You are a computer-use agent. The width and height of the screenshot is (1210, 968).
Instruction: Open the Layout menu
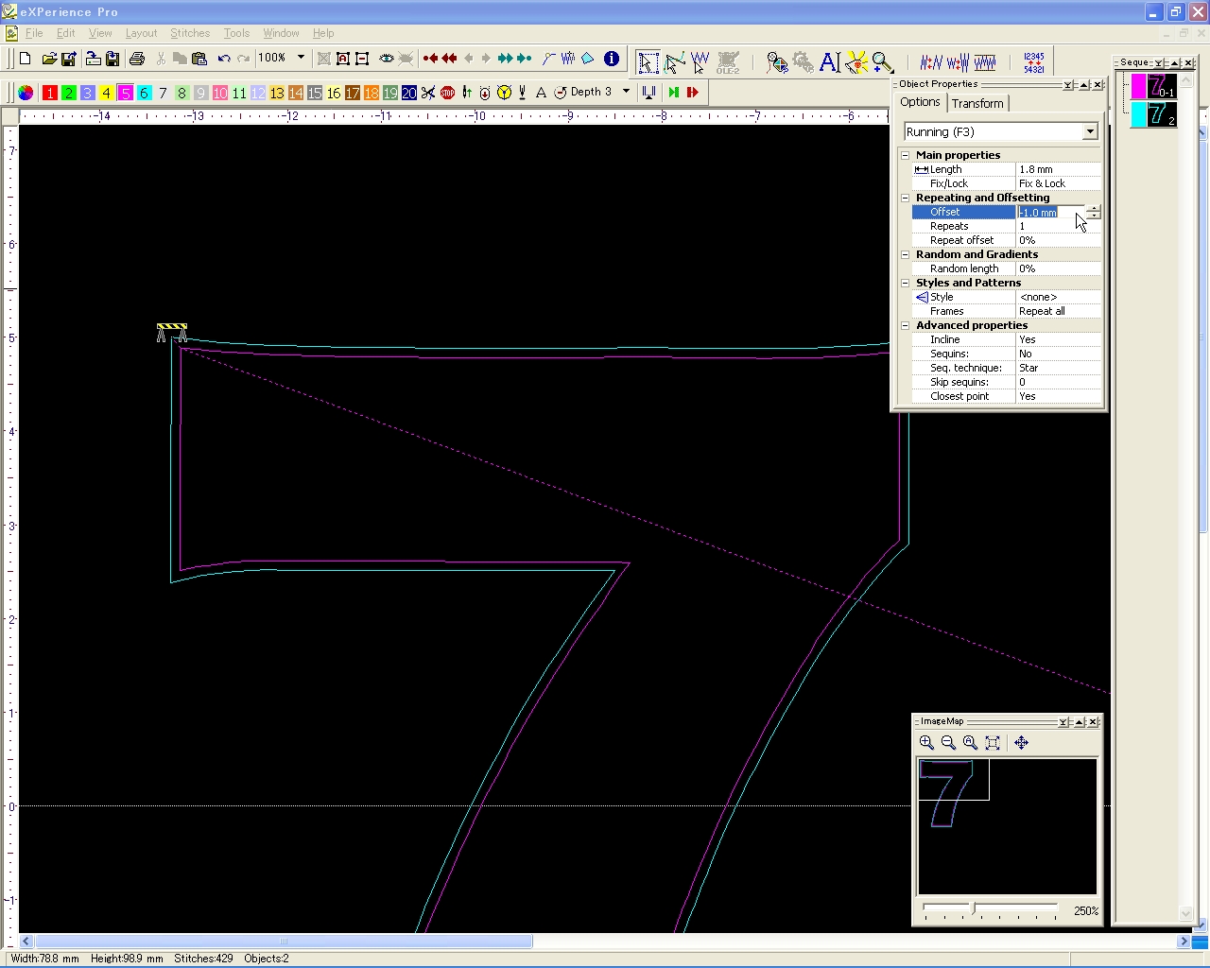click(x=141, y=33)
